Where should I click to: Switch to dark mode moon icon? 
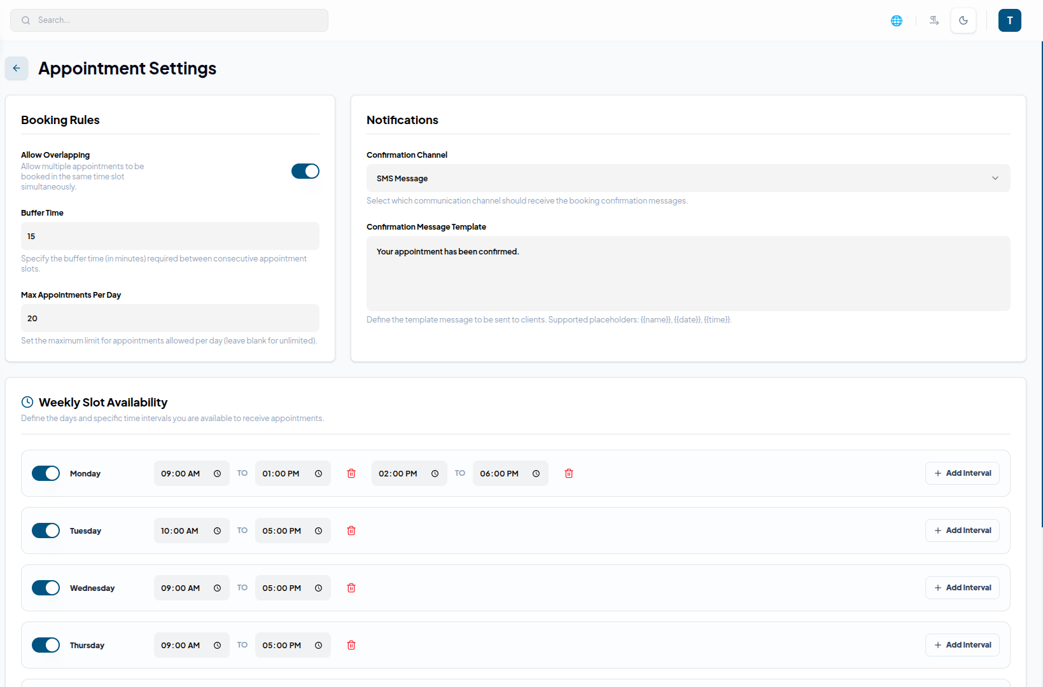click(963, 20)
